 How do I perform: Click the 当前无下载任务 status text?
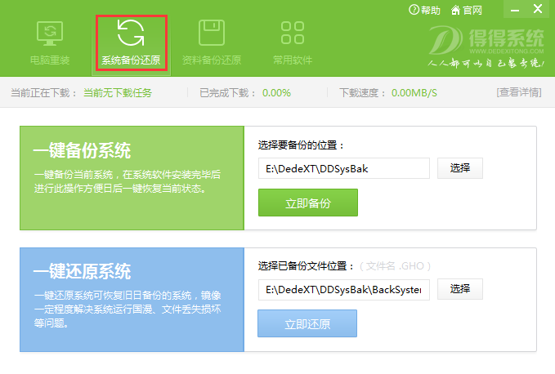tap(118, 92)
